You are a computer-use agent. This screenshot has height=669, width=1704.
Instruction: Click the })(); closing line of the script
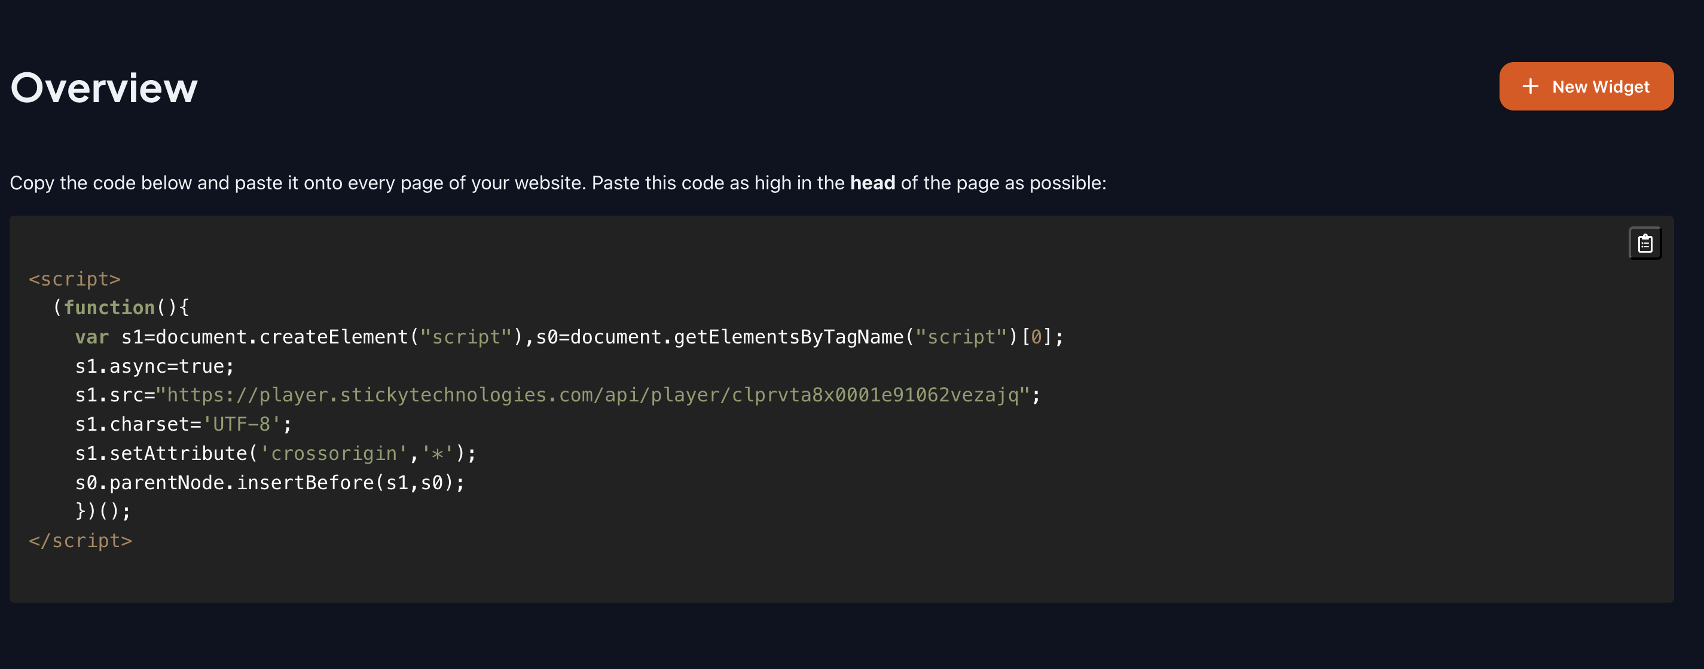[102, 510]
